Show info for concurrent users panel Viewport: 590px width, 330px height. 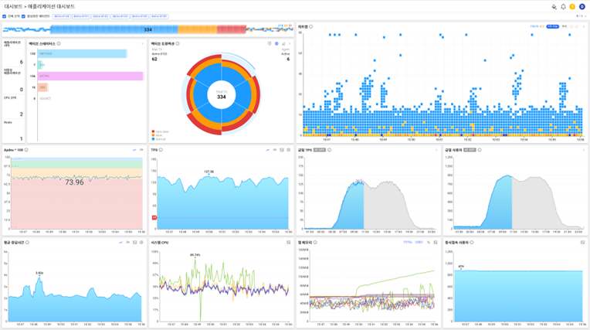coord(472,243)
